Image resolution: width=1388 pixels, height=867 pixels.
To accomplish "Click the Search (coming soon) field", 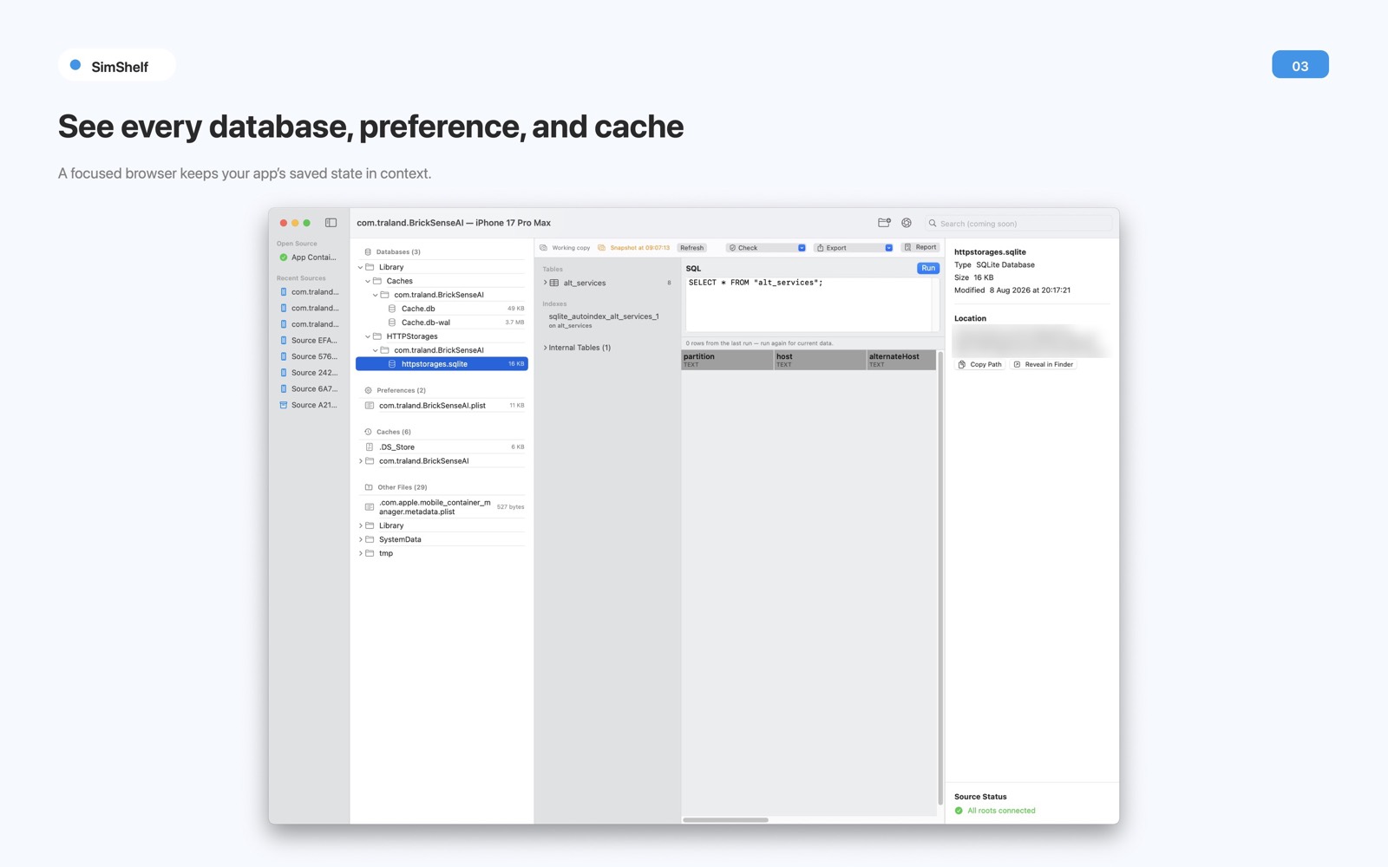I will coord(1018,224).
